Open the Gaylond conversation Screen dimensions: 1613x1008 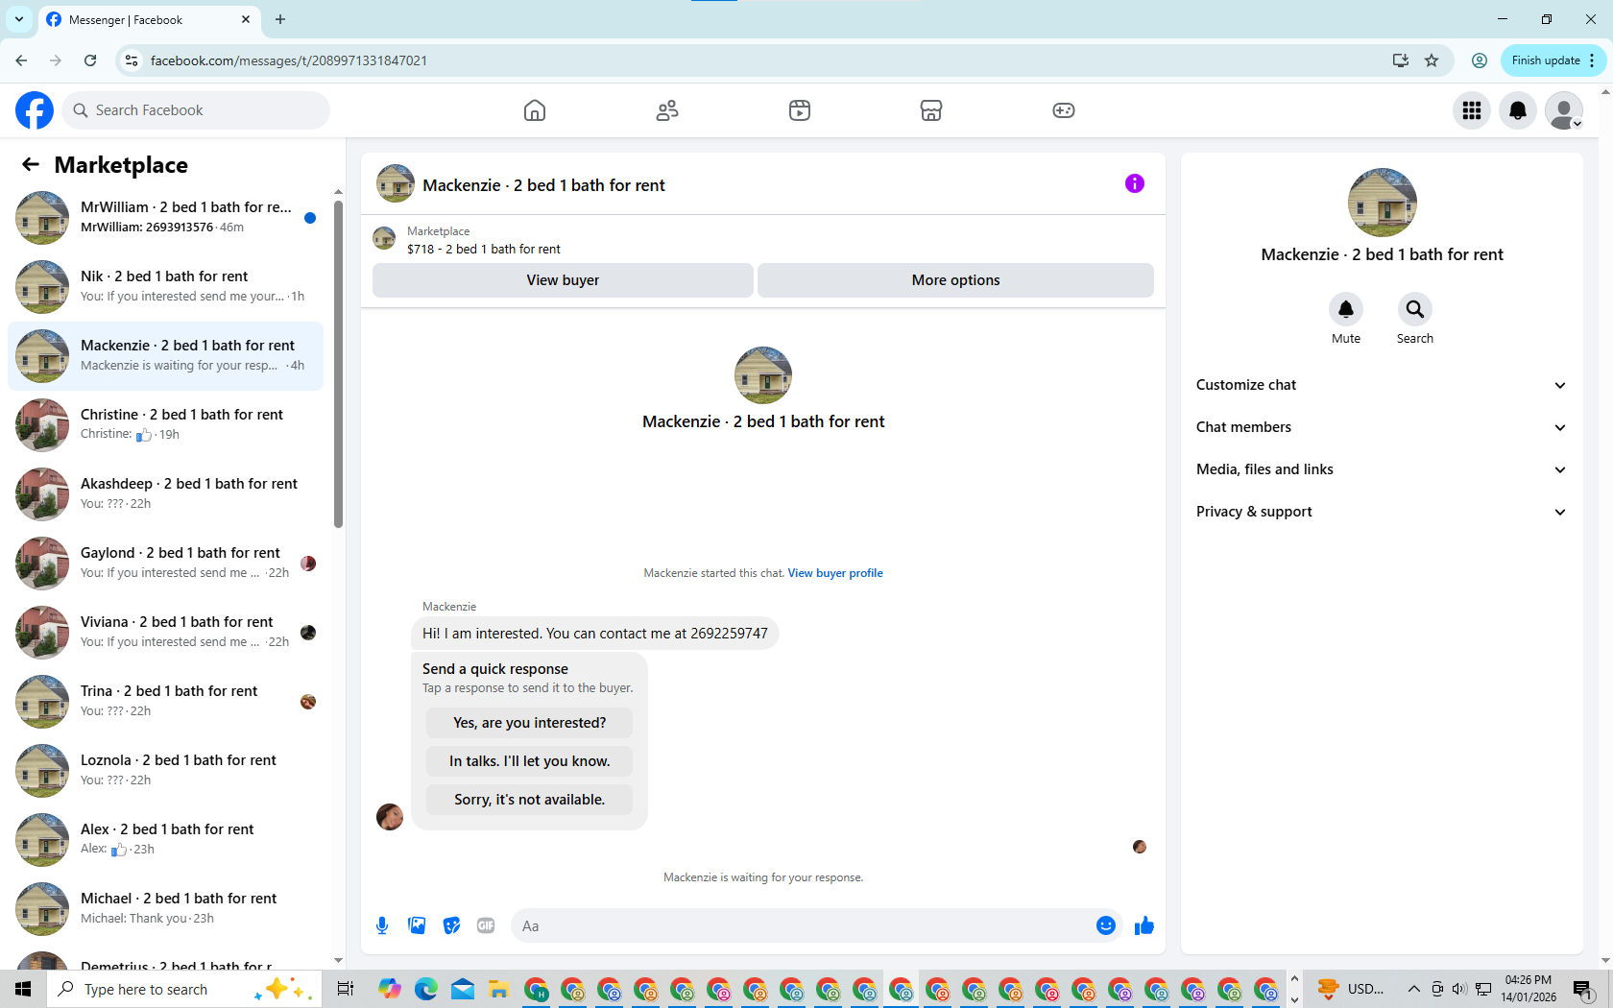[x=165, y=564]
